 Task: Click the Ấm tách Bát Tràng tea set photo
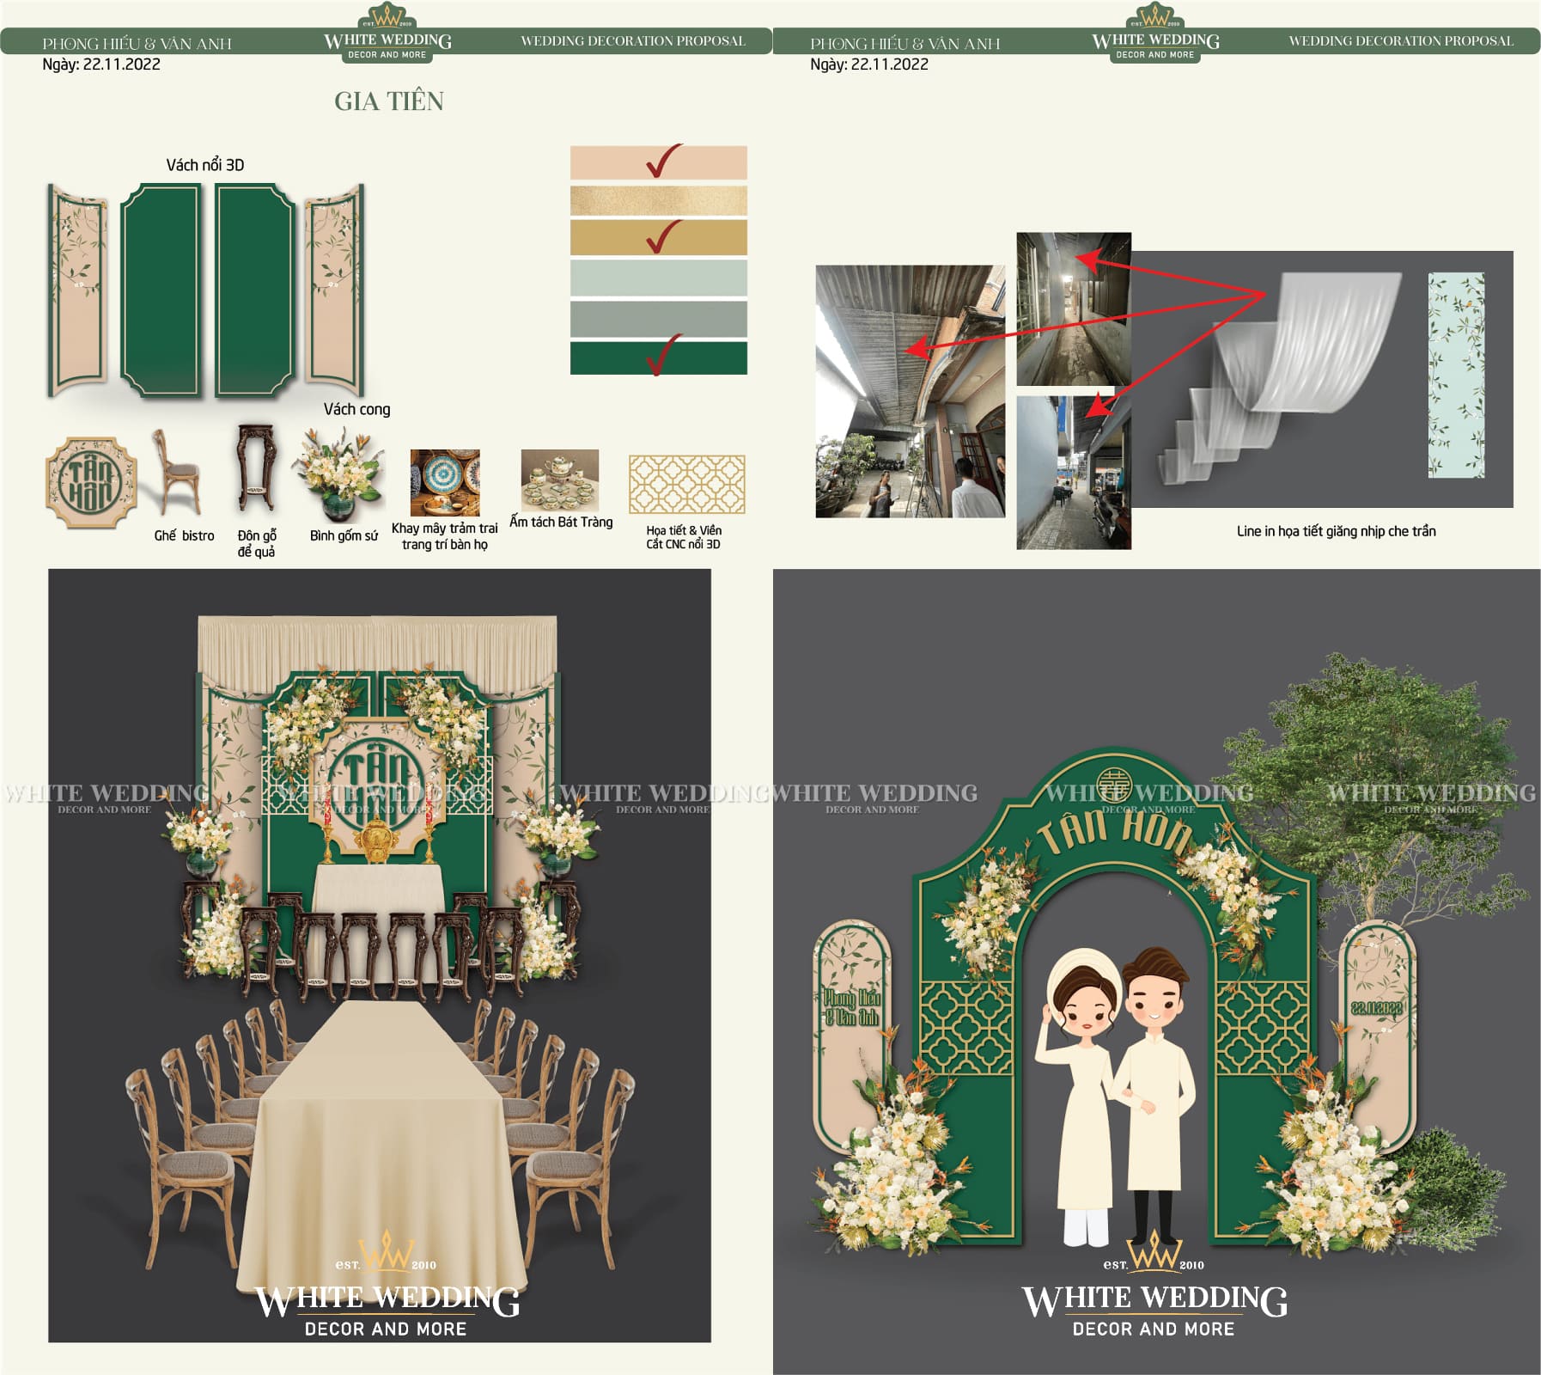(559, 480)
